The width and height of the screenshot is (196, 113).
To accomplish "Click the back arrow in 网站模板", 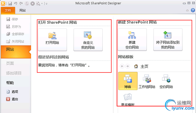I will tap(122, 66).
